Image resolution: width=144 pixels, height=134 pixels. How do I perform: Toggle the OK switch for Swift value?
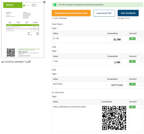coord(135,84)
